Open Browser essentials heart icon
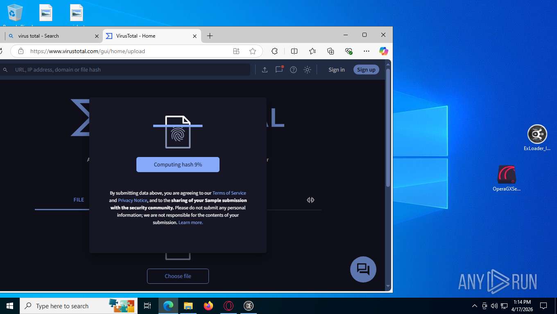Screen dimensions: 557x314 [x=349, y=51]
